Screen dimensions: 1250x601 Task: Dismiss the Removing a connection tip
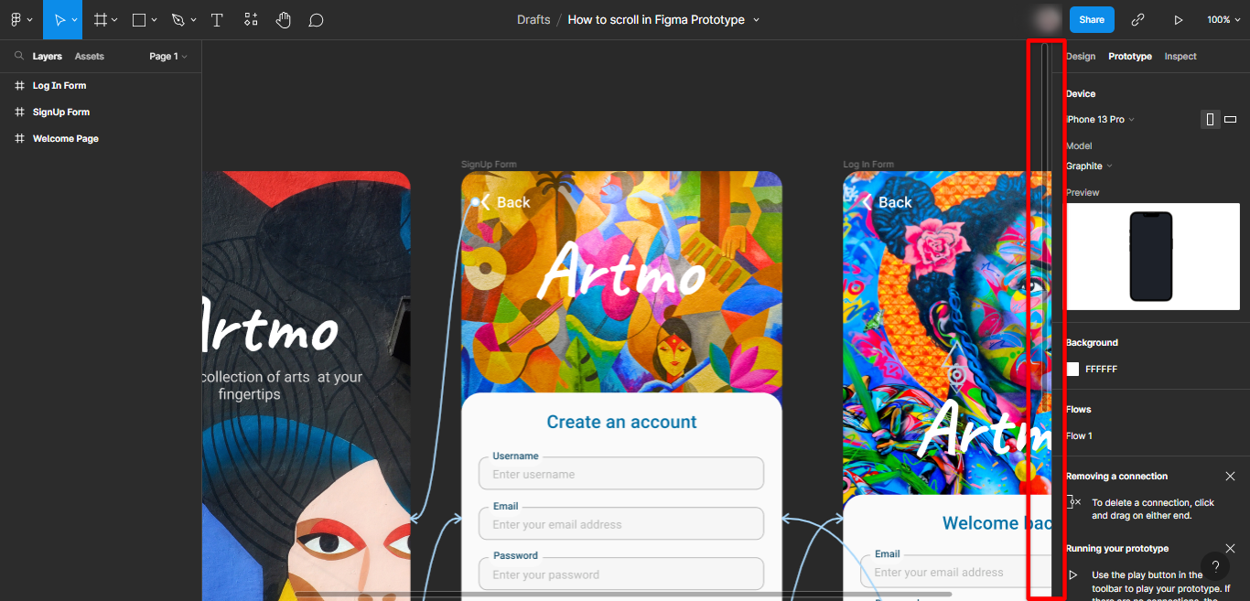pos(1230,476)
